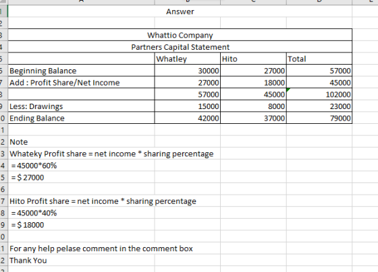Click the '=$ 18000' result cell
Image resolution: width=378 pixels, height=272 pixels.
coord(81,225)
